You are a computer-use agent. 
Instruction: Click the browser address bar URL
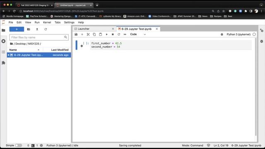[63, 11]
